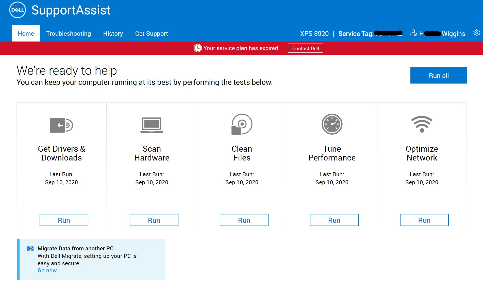Viewport: 483px width, 282px height.
Task: Run the Clean Files task
Action: point(244,220)
